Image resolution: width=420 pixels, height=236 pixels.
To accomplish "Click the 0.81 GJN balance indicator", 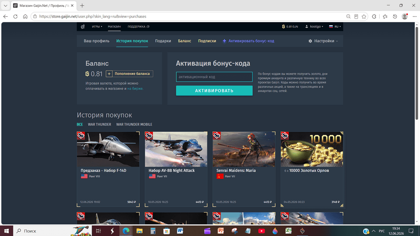I will click(x=290, y=26).
